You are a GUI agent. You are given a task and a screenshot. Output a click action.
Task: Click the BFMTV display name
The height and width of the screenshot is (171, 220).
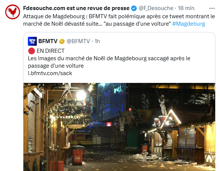[x=48, y=41]
